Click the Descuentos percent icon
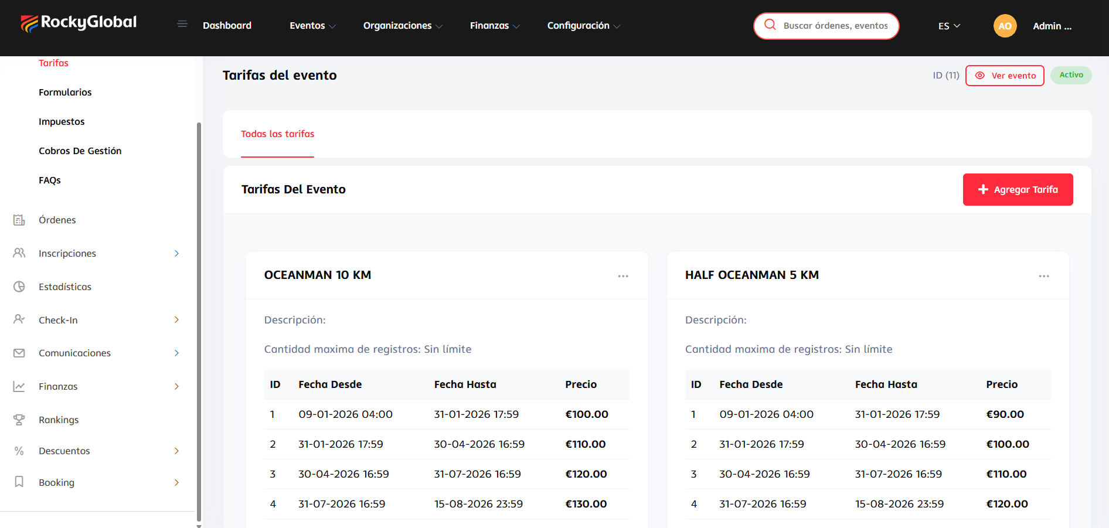 tap(19, 451)
